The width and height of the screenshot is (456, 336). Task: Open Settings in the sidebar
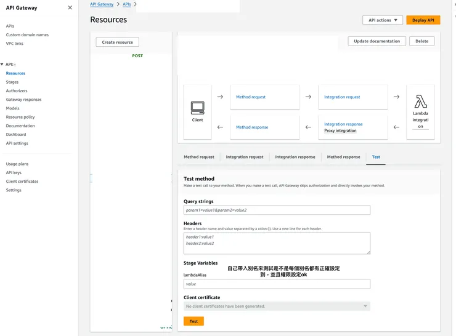tap(14, 190)
